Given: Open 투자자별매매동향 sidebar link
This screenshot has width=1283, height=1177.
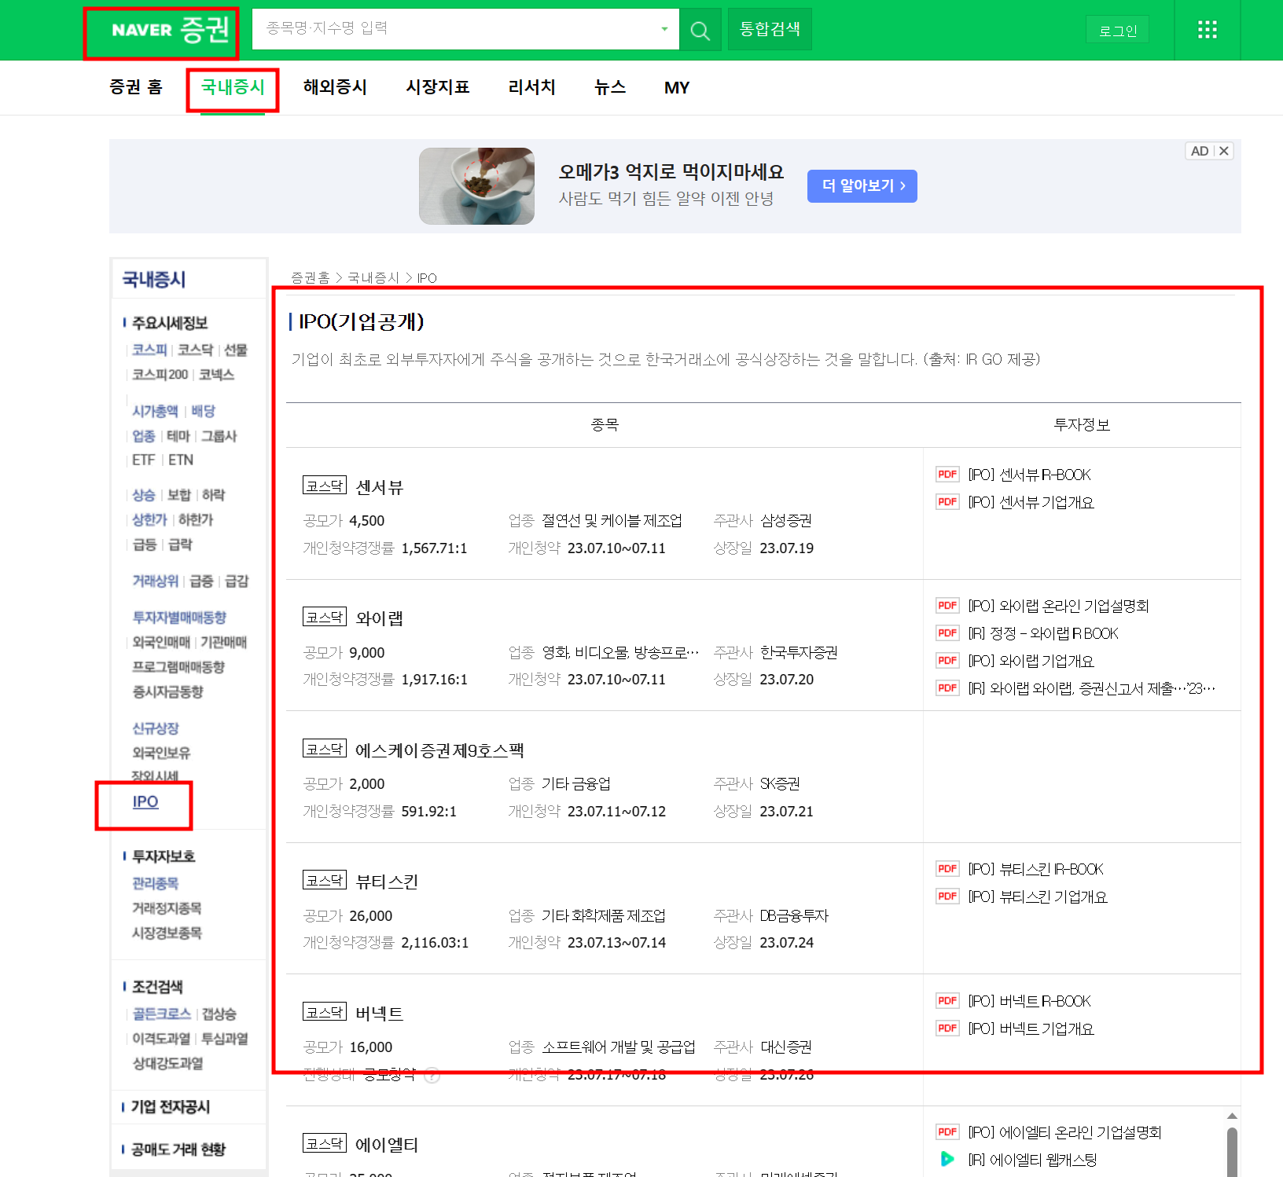Looking at the screenshot, I should (179, 618).
